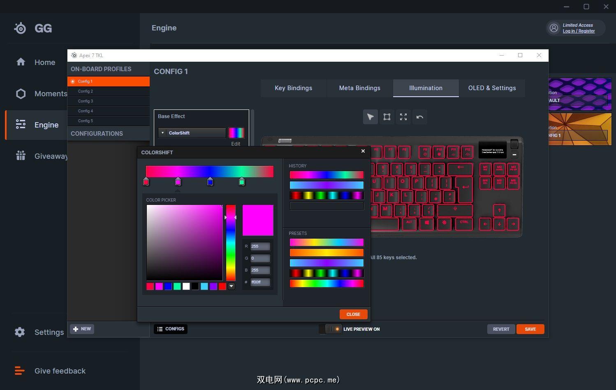The height and width of the screenshot is (390, 616).
Task: Open the ColorShift base effect dropdown
Action: [192, 133]
